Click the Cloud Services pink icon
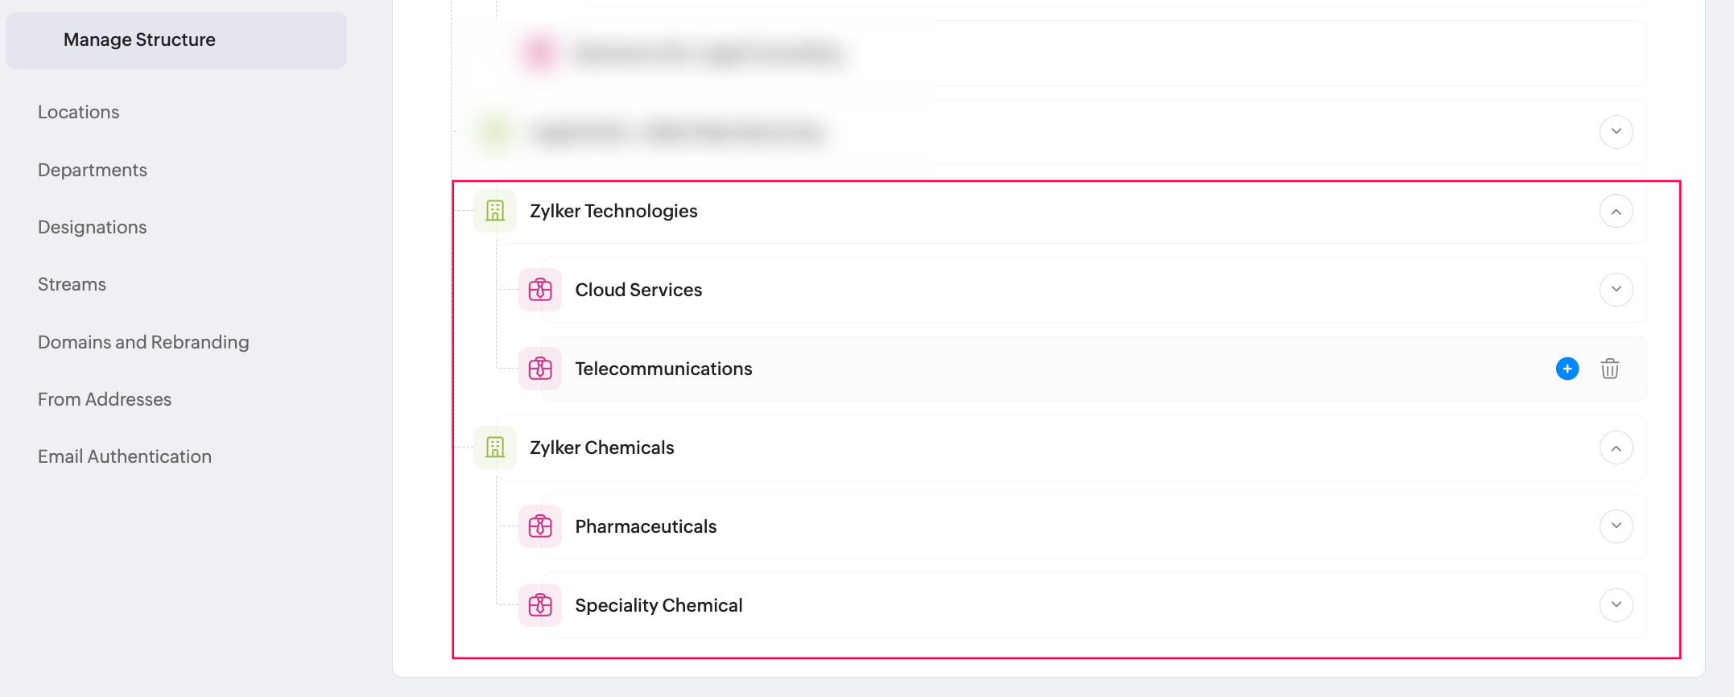This screenshot has width=1734, height=697. coord(540,290)
